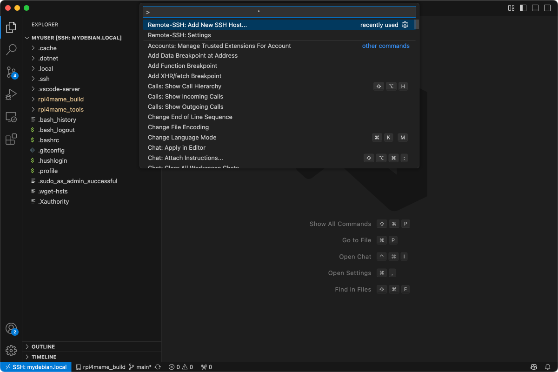Screen dimensions: 558x372
Task: Open the Accounts menu
Action: 11,328
